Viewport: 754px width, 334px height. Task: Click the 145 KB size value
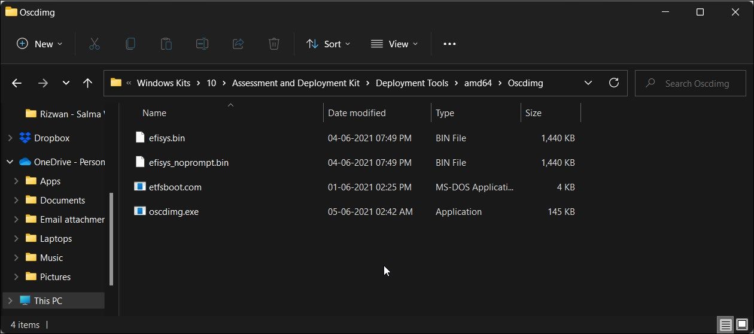(561, 211)
